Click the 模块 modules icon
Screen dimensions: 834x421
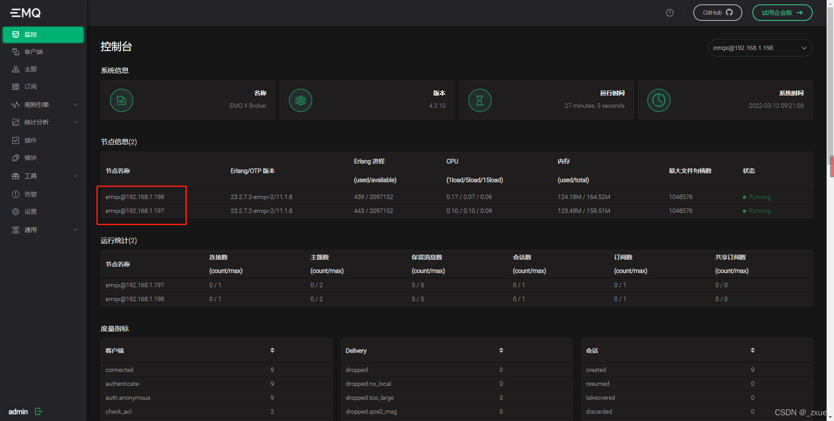click(16, 158)
